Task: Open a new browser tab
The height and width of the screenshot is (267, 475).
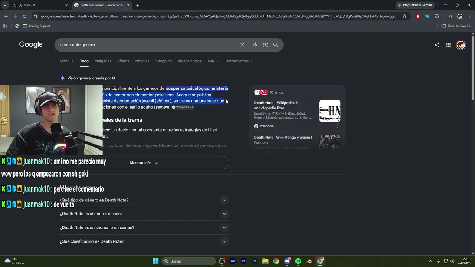Action: click(138, 5)
